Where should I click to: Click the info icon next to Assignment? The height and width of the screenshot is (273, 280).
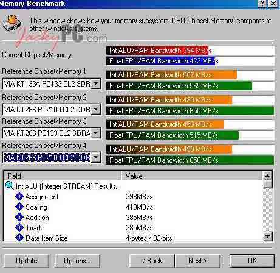(19, 196)
